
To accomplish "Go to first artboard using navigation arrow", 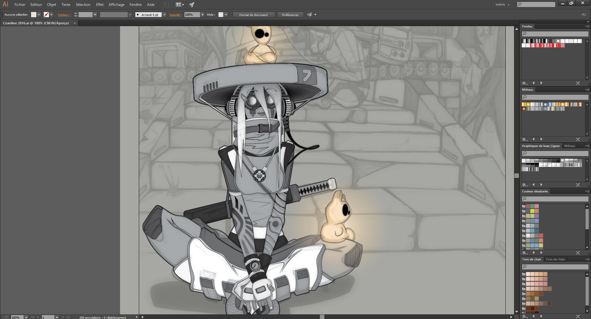I will (33, 317).
